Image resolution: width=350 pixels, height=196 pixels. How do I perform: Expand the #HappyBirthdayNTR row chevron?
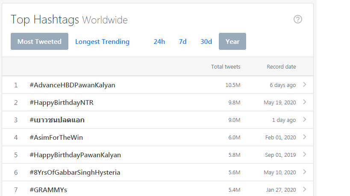coord(304,102)
